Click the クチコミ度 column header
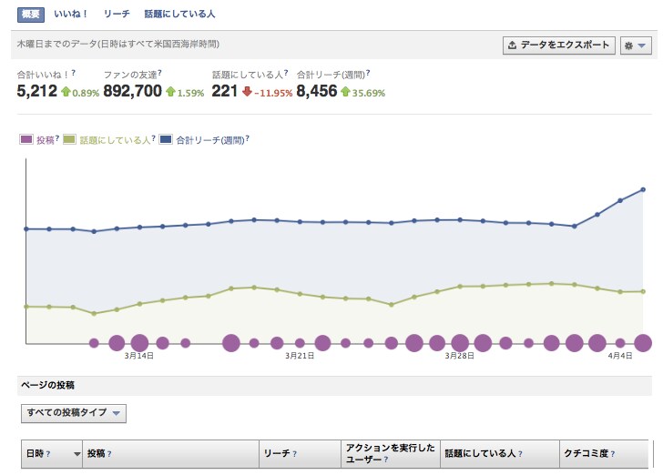Screen dimensions: 663x475 click(604, 454)
